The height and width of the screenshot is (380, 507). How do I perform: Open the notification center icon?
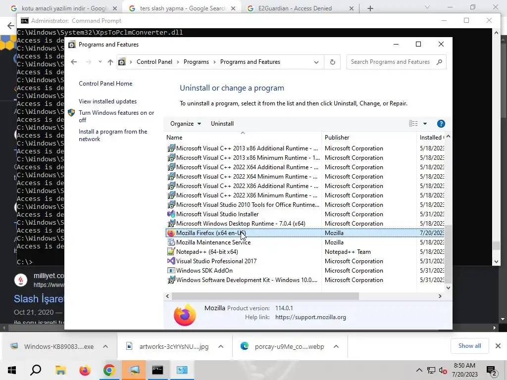pyautogui.click(x=491, y=371)
